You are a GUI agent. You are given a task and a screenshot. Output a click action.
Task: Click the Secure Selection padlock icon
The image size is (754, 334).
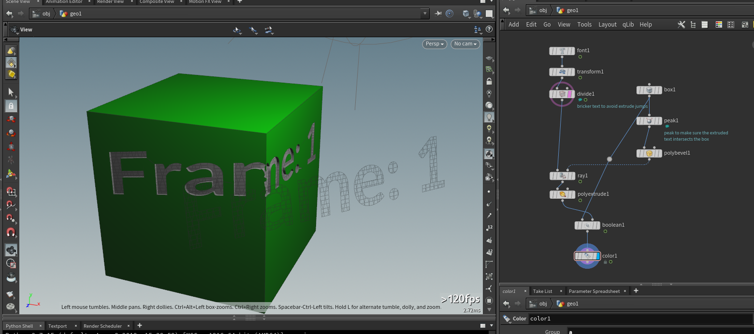11,105
